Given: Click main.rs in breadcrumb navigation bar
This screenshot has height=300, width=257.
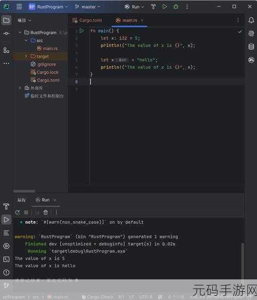Looking at the screenshot, I should point(58,297).
